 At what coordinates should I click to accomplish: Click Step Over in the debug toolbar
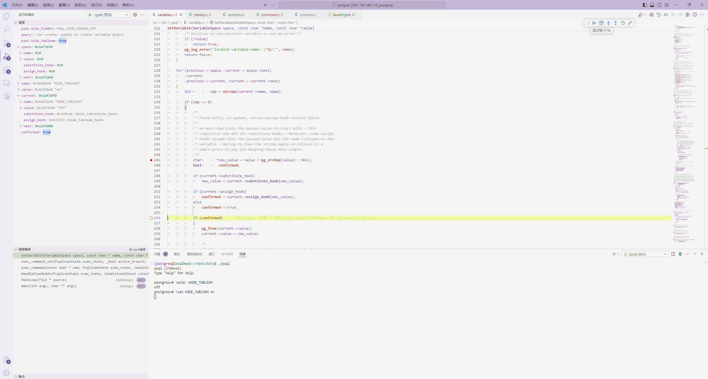coord(601,23)
